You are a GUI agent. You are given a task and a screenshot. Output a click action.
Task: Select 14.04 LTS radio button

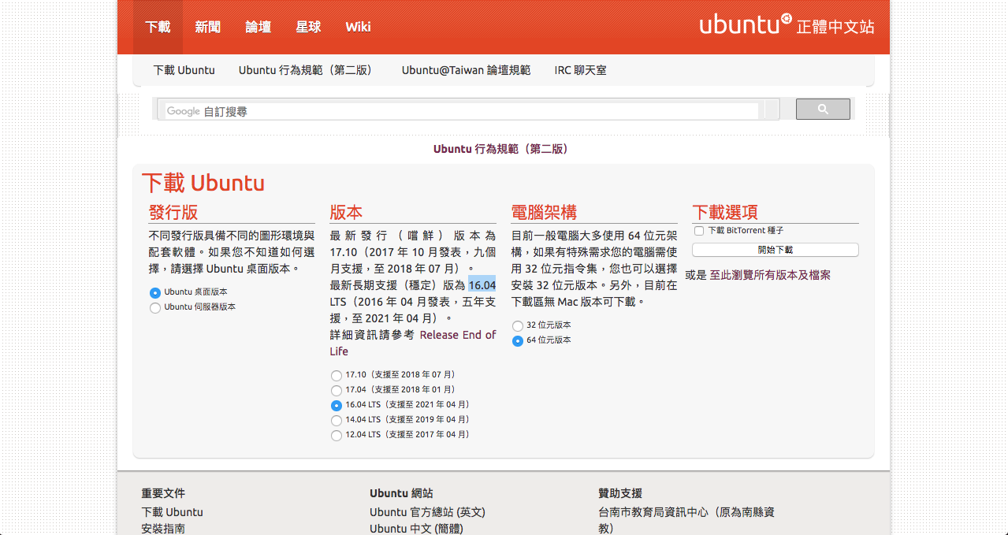tap(337, 420)
